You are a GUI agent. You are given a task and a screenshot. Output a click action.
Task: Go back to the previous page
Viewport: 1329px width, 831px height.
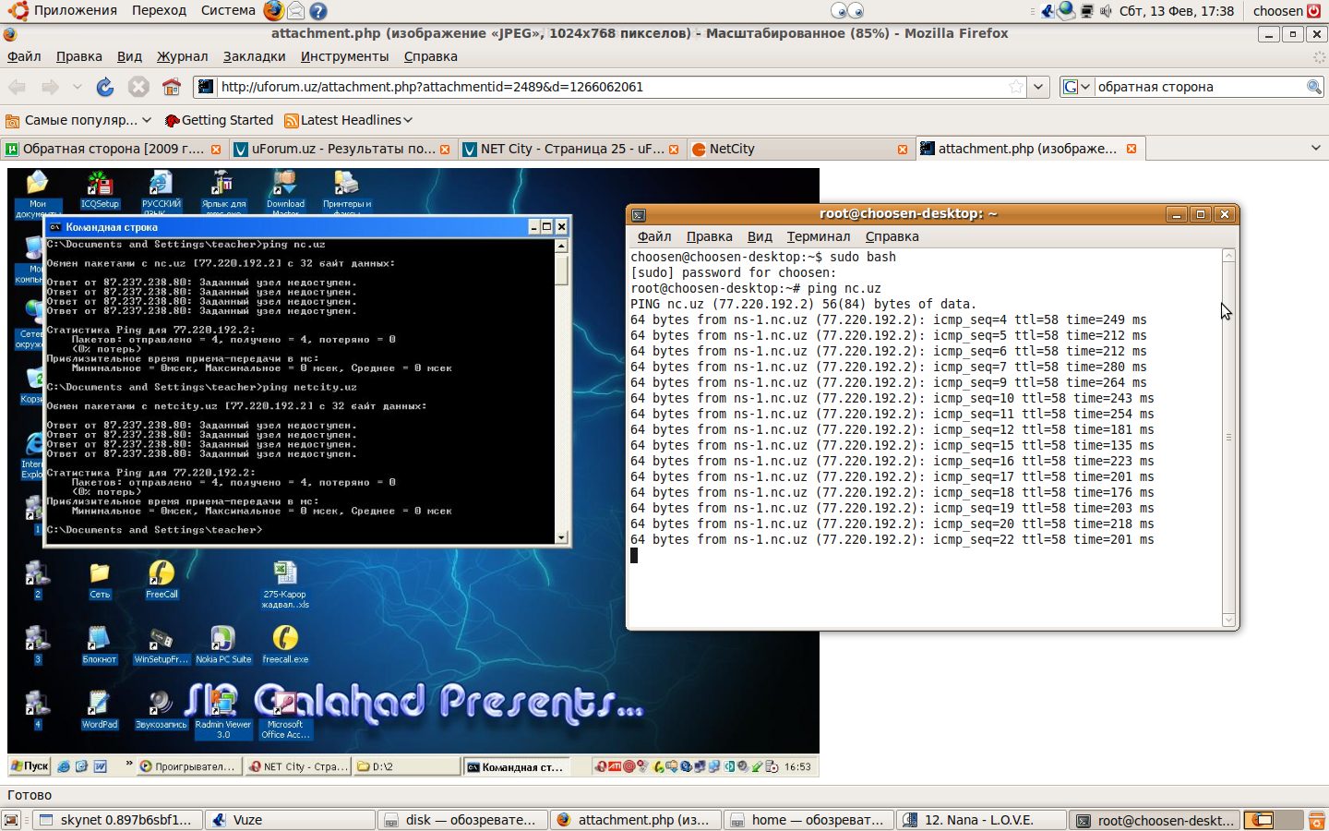[x=18, y=87]
